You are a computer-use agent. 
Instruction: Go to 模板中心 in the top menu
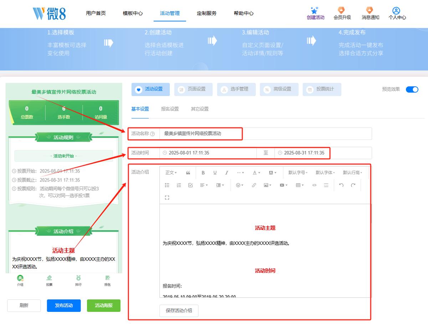point(133,13)
